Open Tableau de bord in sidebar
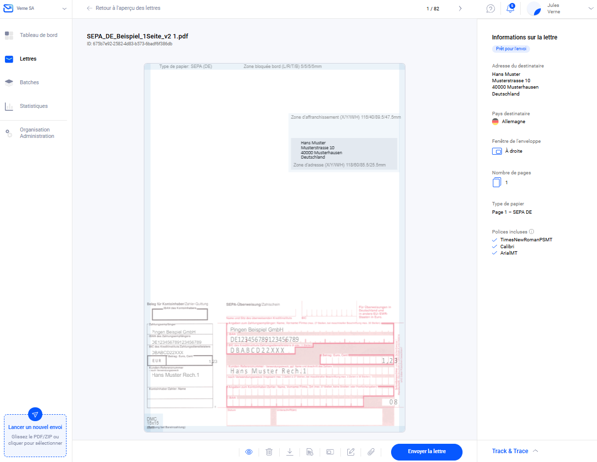Screen dimensions: 597x462 pos(38,35)
